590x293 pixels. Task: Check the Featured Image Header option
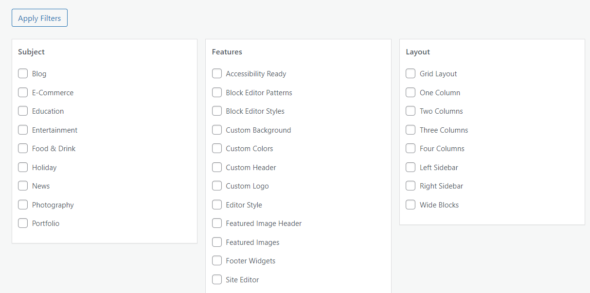(x=217, y=224)
